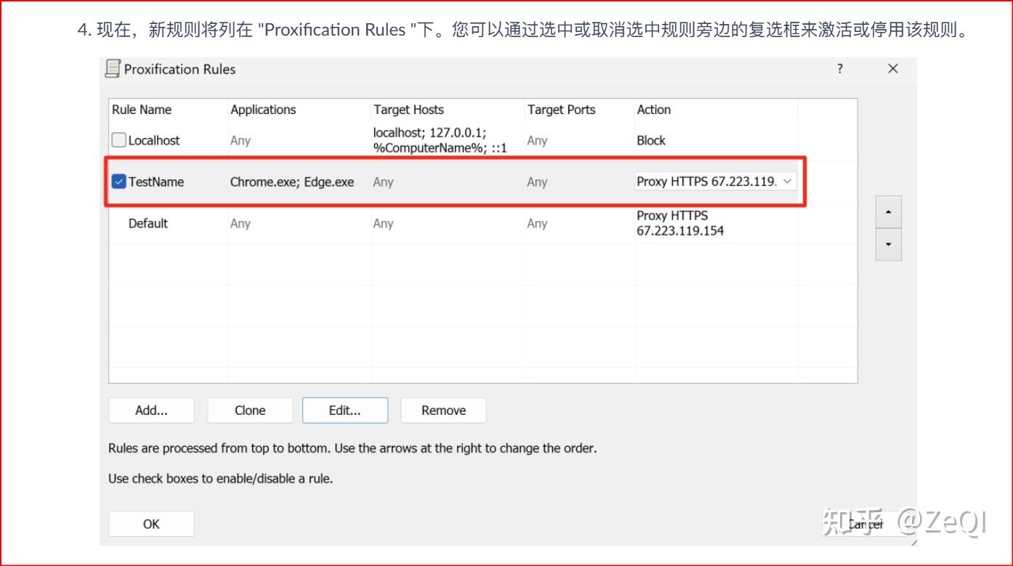Open the Proxy HTTPS 67.223.119 action dropdown
Screen dimensions: 1013x566
pos(788,181)
